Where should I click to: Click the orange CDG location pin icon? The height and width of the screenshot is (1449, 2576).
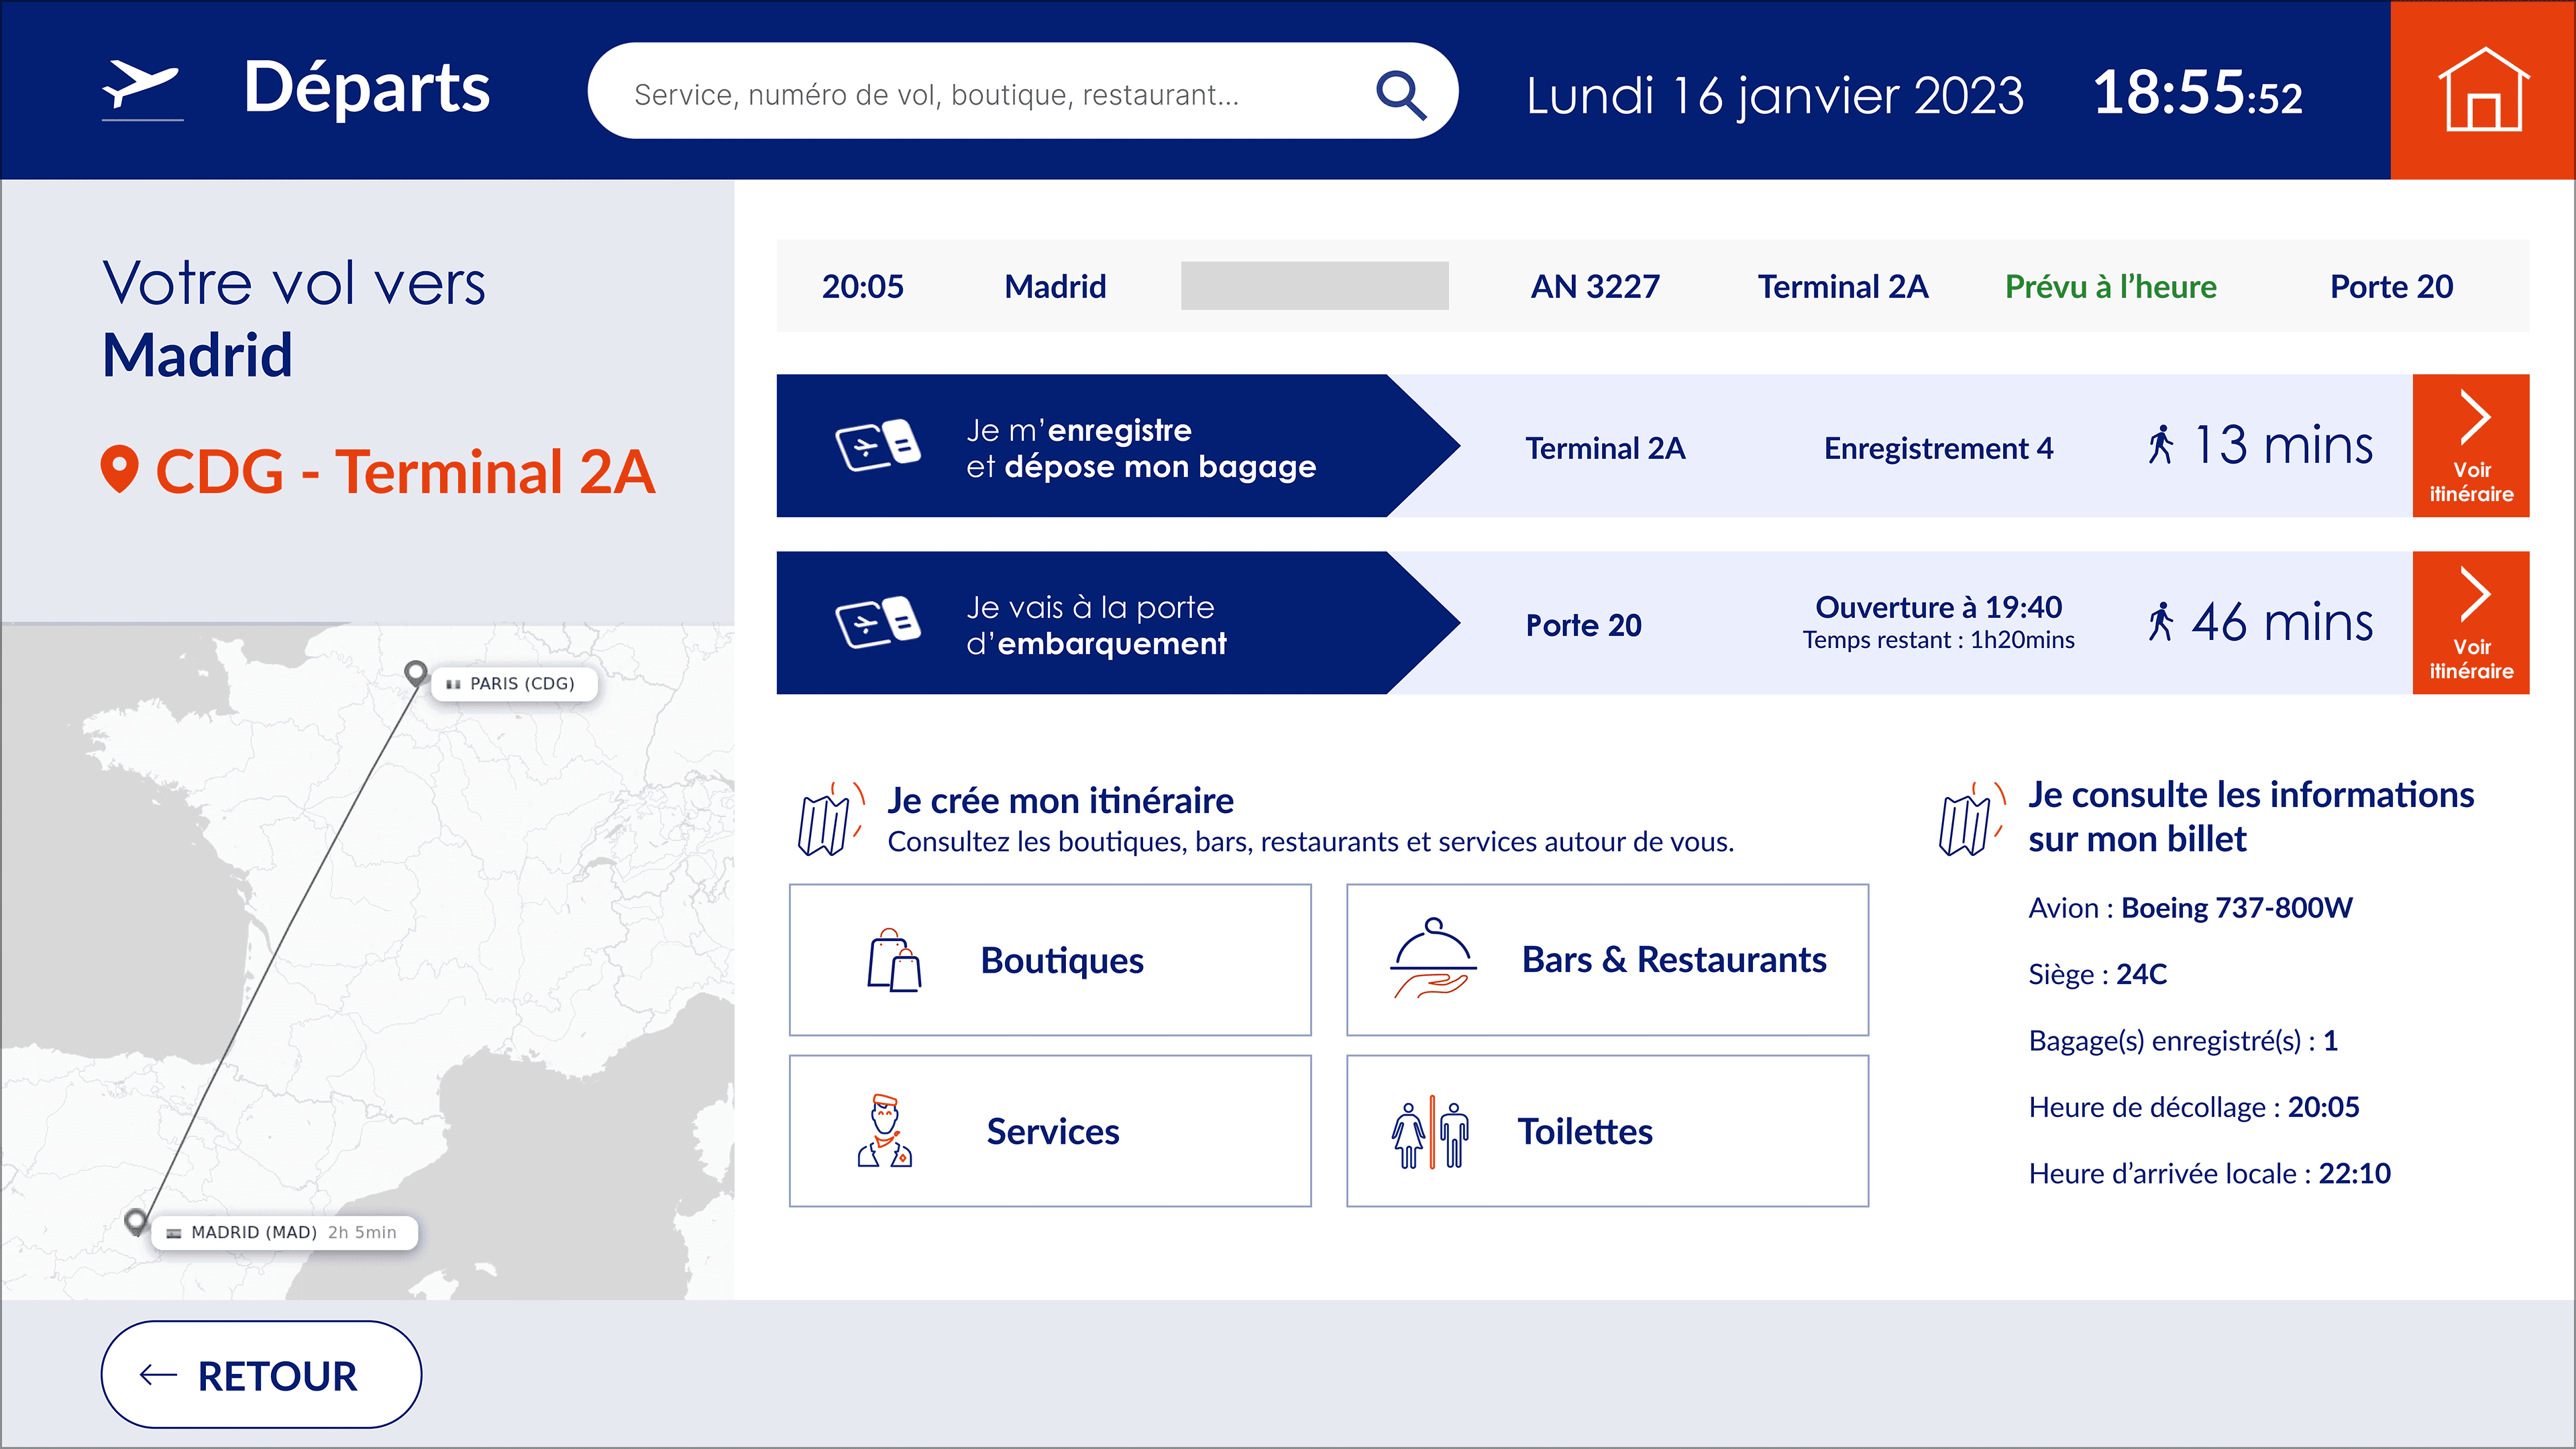[x=119, y=469]
